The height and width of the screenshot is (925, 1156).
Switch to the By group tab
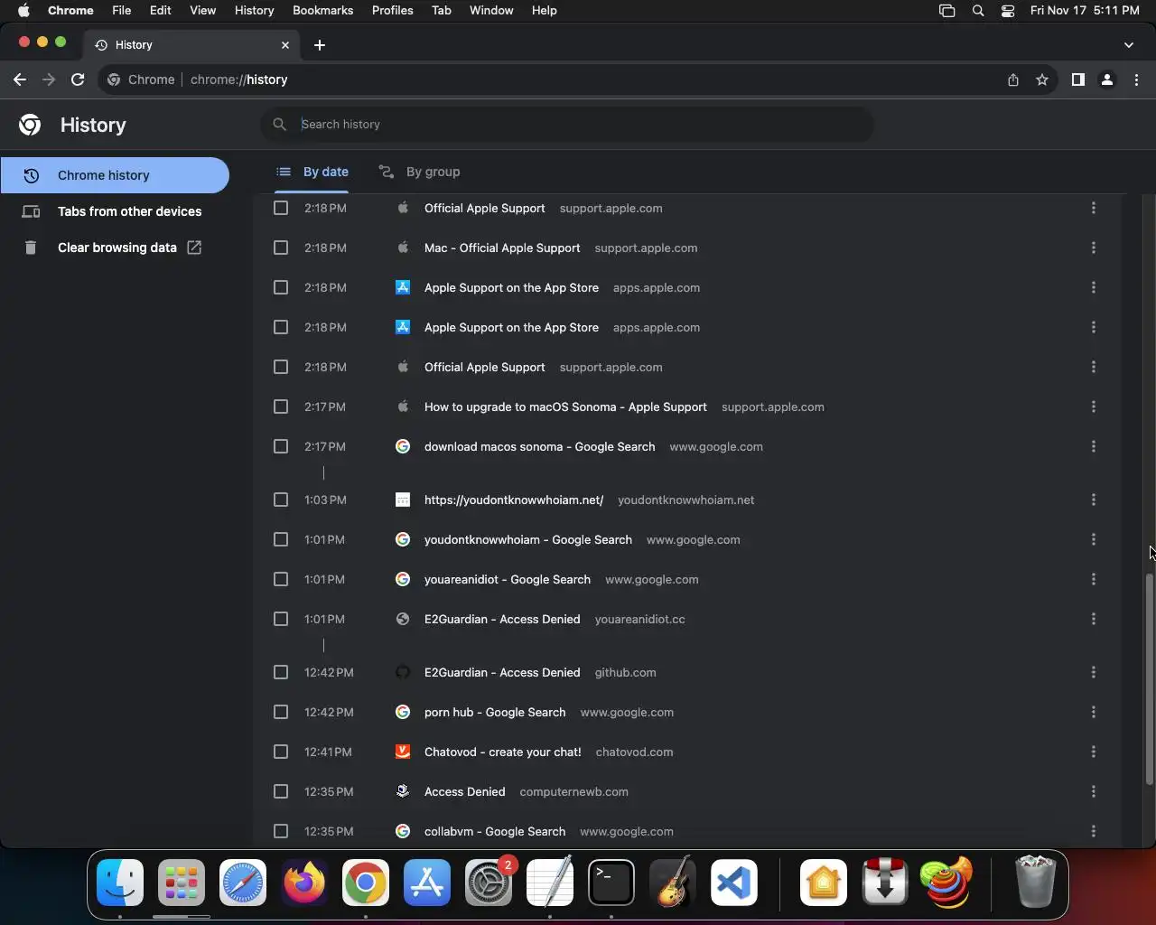419,172
